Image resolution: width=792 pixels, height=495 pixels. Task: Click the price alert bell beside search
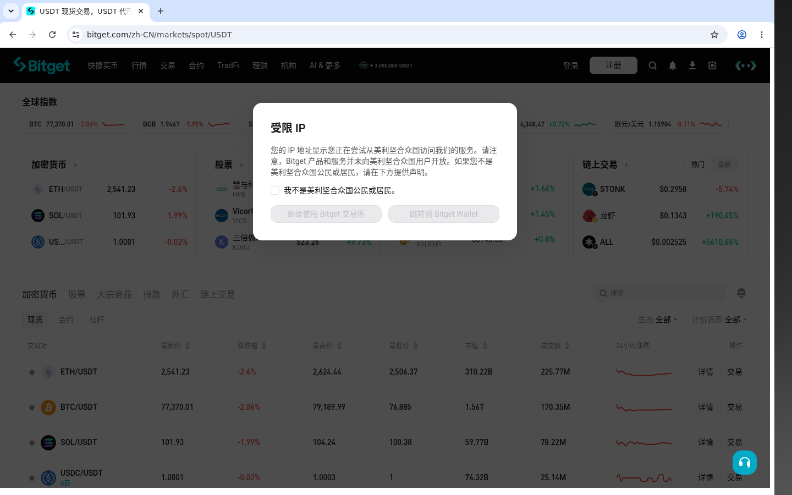click(741, 293)
